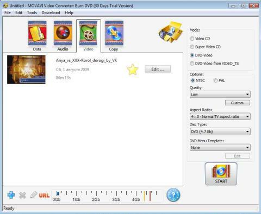Click the yellow star icon

click(x=133, y=70)
